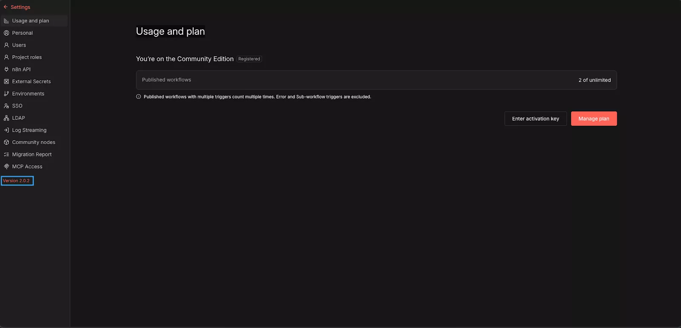Open the Migration Report page
The width and height of the screenshot is (681, 328).
[32, 155]
